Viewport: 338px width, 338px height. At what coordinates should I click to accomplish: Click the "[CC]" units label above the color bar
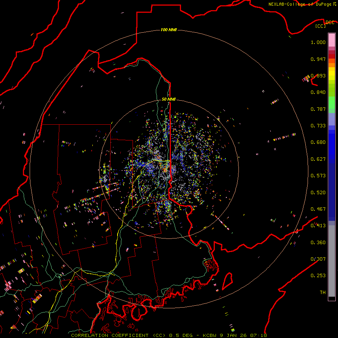point(320,26)
